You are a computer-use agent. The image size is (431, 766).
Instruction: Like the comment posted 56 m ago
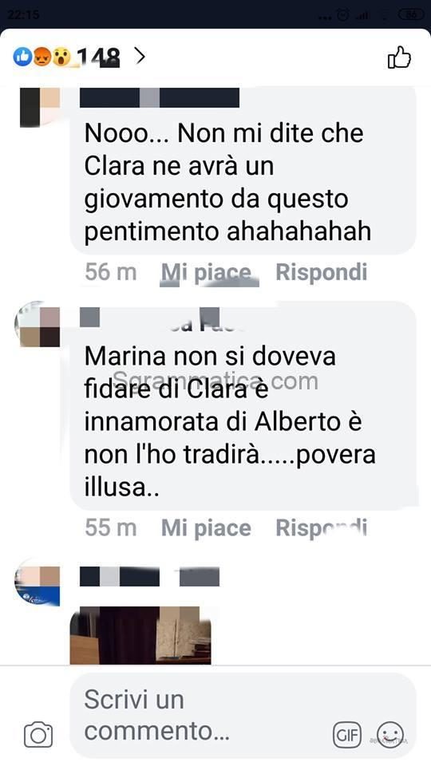click(x=206, y=273)
